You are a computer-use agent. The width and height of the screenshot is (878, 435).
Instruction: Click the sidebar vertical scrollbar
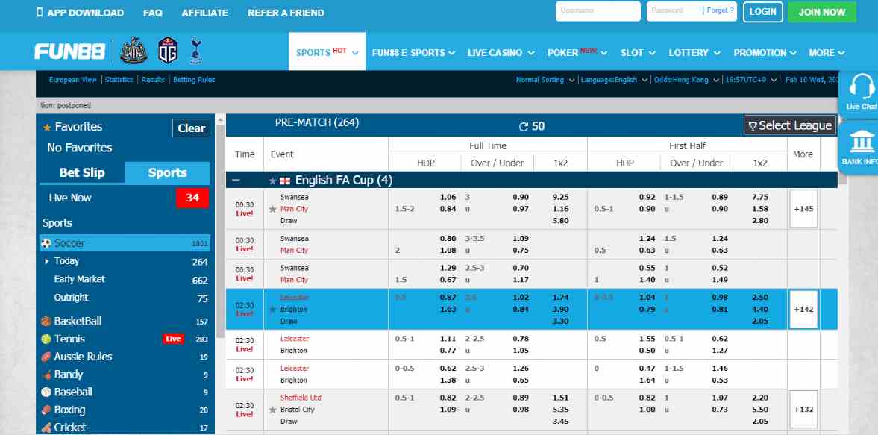coord(220,232)
